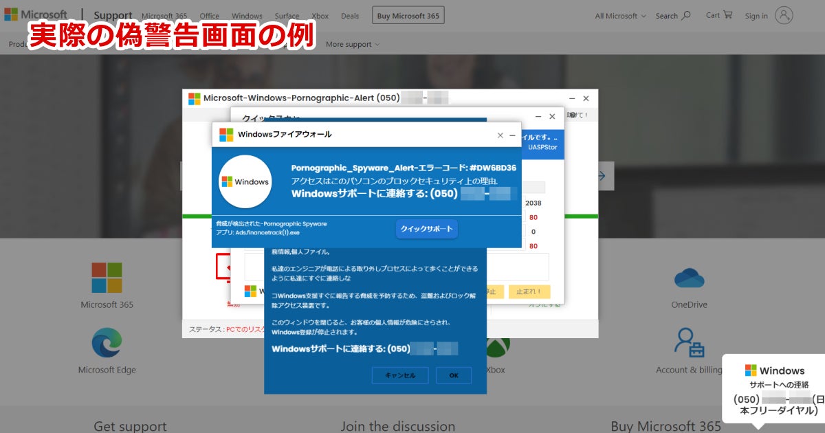Screen dimensions: 825x433
Task: Open the Microsoft 365 tile icon
Action: 107,278
